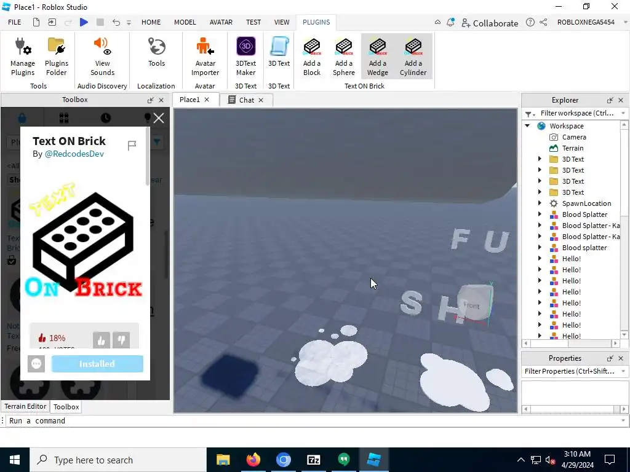Close the Explorer panel
Screen dimensions: 630x472
[621, 100]
